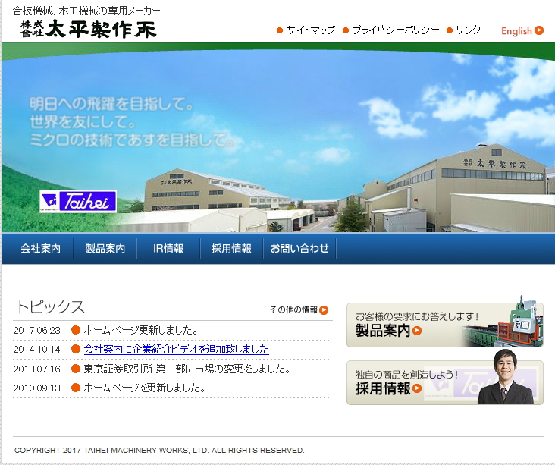
Task: Click the 合板機械、木工機械の専用メーカー tagline
Action: click(x=86, y=11)
